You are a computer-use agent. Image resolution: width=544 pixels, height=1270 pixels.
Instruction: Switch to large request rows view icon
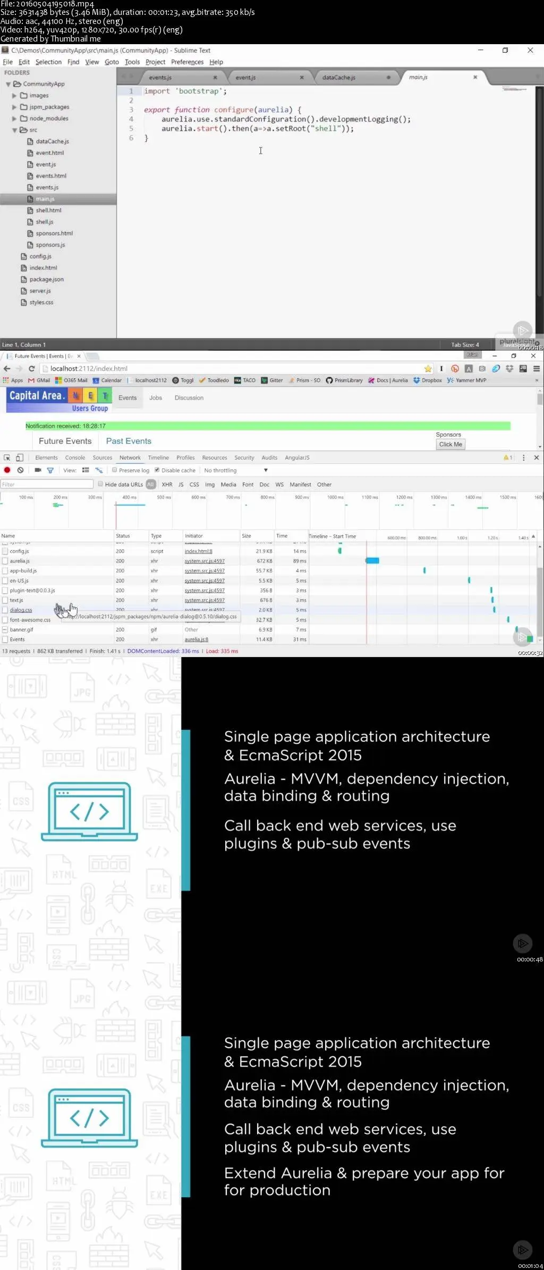pyautogui.click(x=86, y=470)
